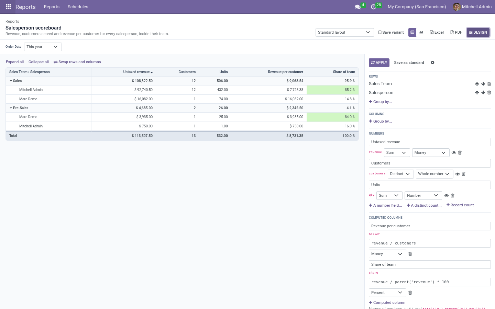Edit the revenue / customers formula field

(430, 243)
